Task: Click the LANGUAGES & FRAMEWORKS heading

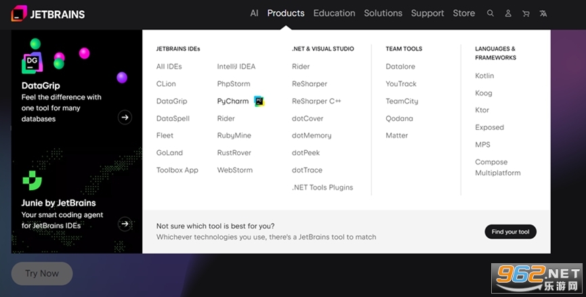Action: click(495, 53)
